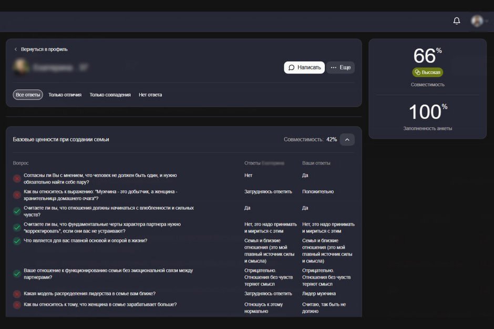The width and height of the screenshot is (494, 329).
Task: Switch to Только совпадения tab
Action: (x=110, y=95)
